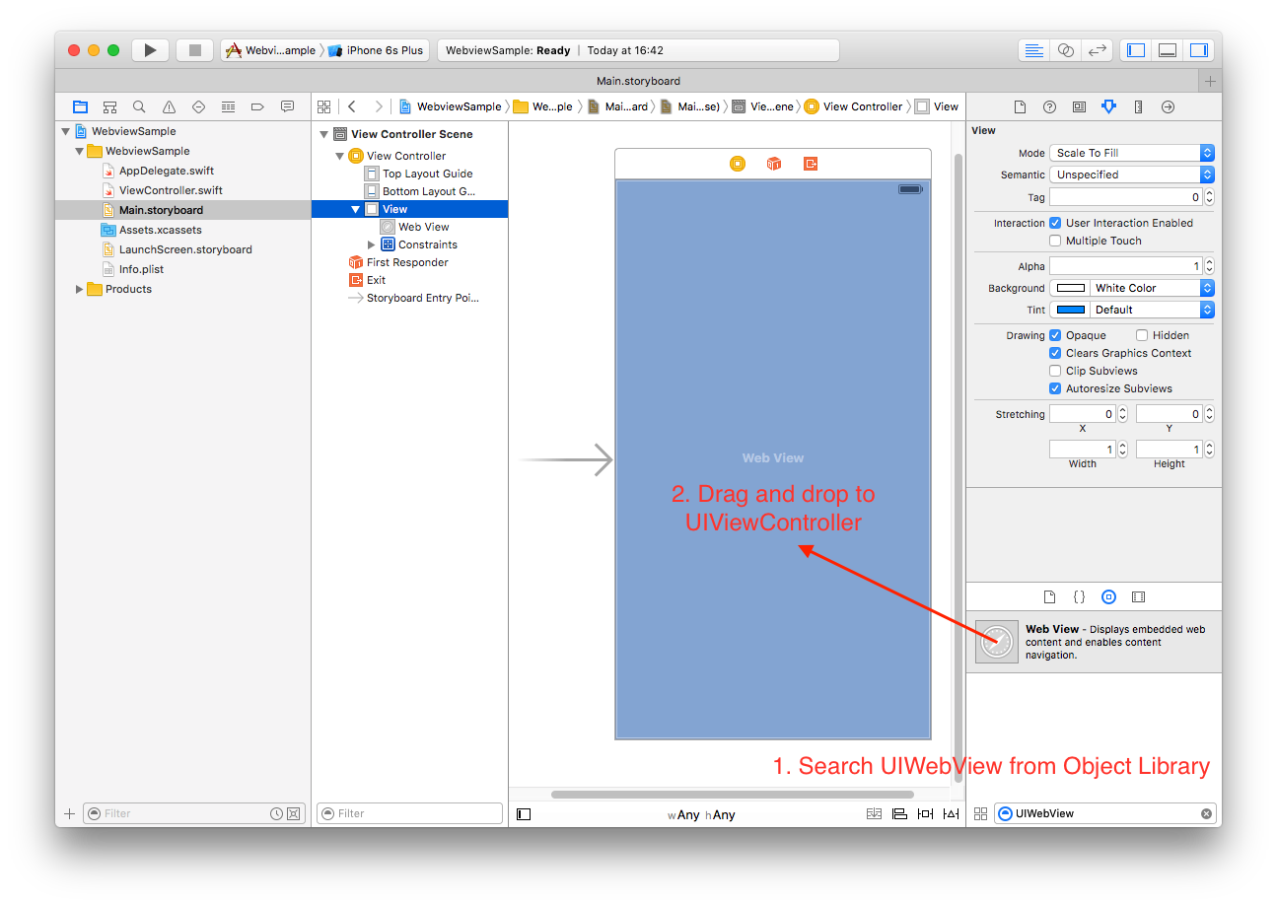This screenshot has width=1277, height=906.
Task: Enable Clip Subviews checkbox
Action: pos(1055,371)
